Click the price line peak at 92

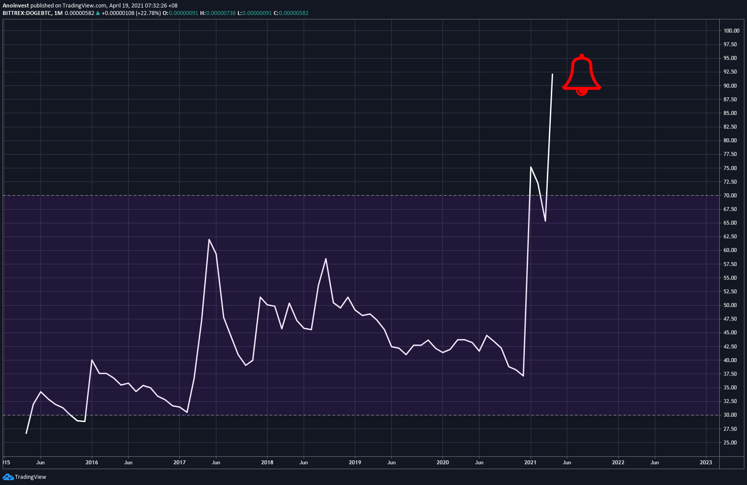pyautogui.click(x=552, y=74)
